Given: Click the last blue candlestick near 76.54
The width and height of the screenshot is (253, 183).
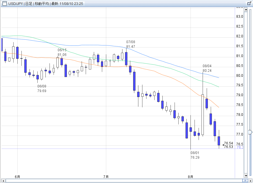Looking at the screenshot, I should [219, 141].
